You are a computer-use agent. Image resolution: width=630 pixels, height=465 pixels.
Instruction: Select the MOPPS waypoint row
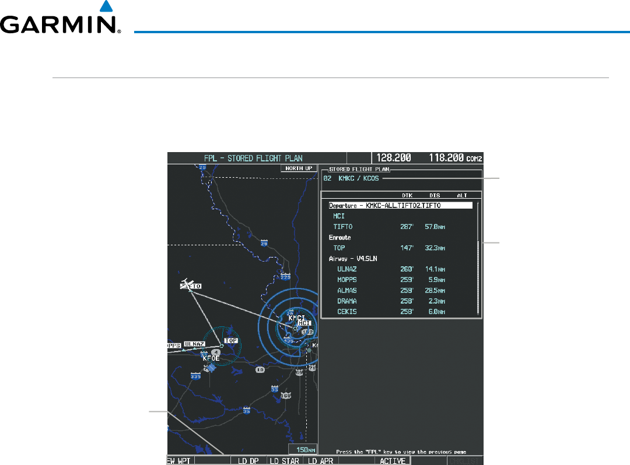coord(400,280)
